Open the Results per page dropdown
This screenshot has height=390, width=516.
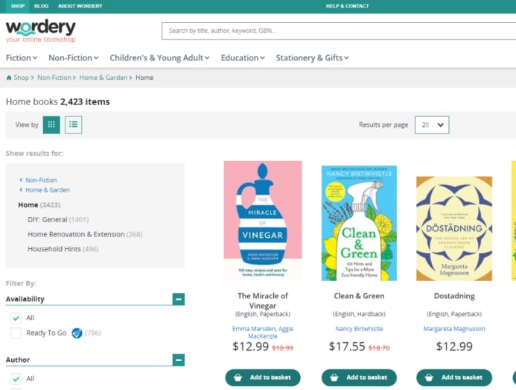(x=432, y=125)
